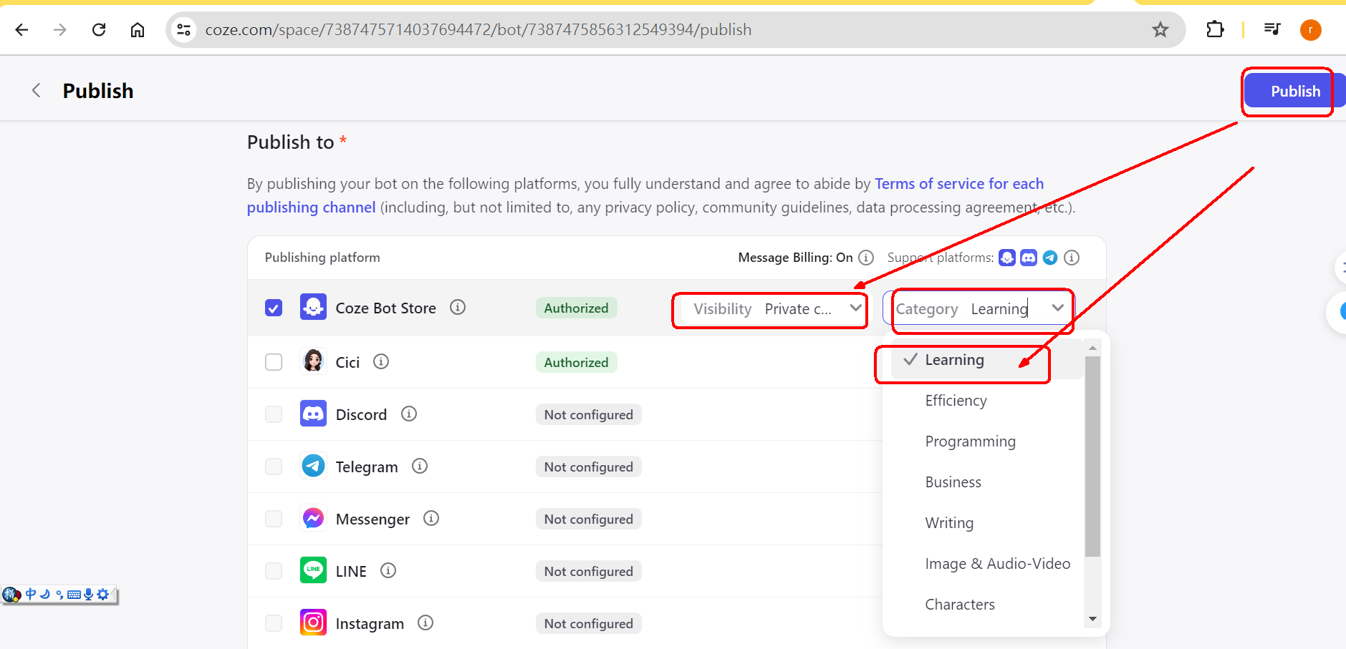Click info icon next to Coze Bot Store
Screen dimensions: 1346x649
pyautogui.click(x=458, y=307)
